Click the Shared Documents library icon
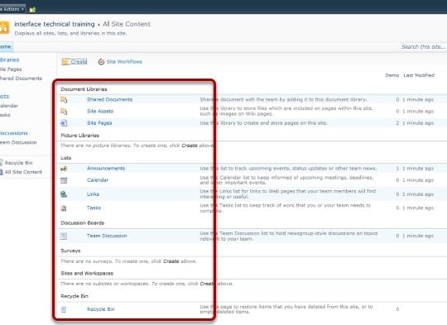 tap(64, 99)
